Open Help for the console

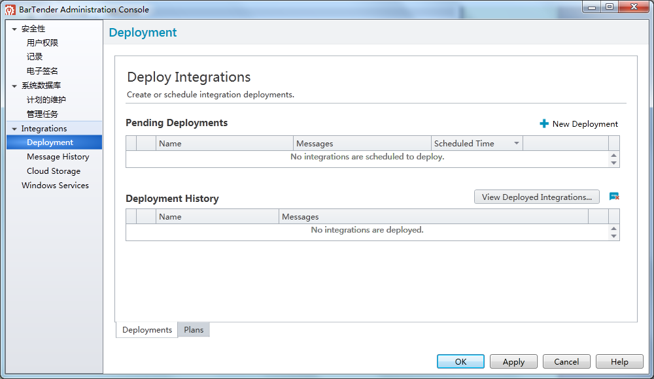[x=619, y=362]
